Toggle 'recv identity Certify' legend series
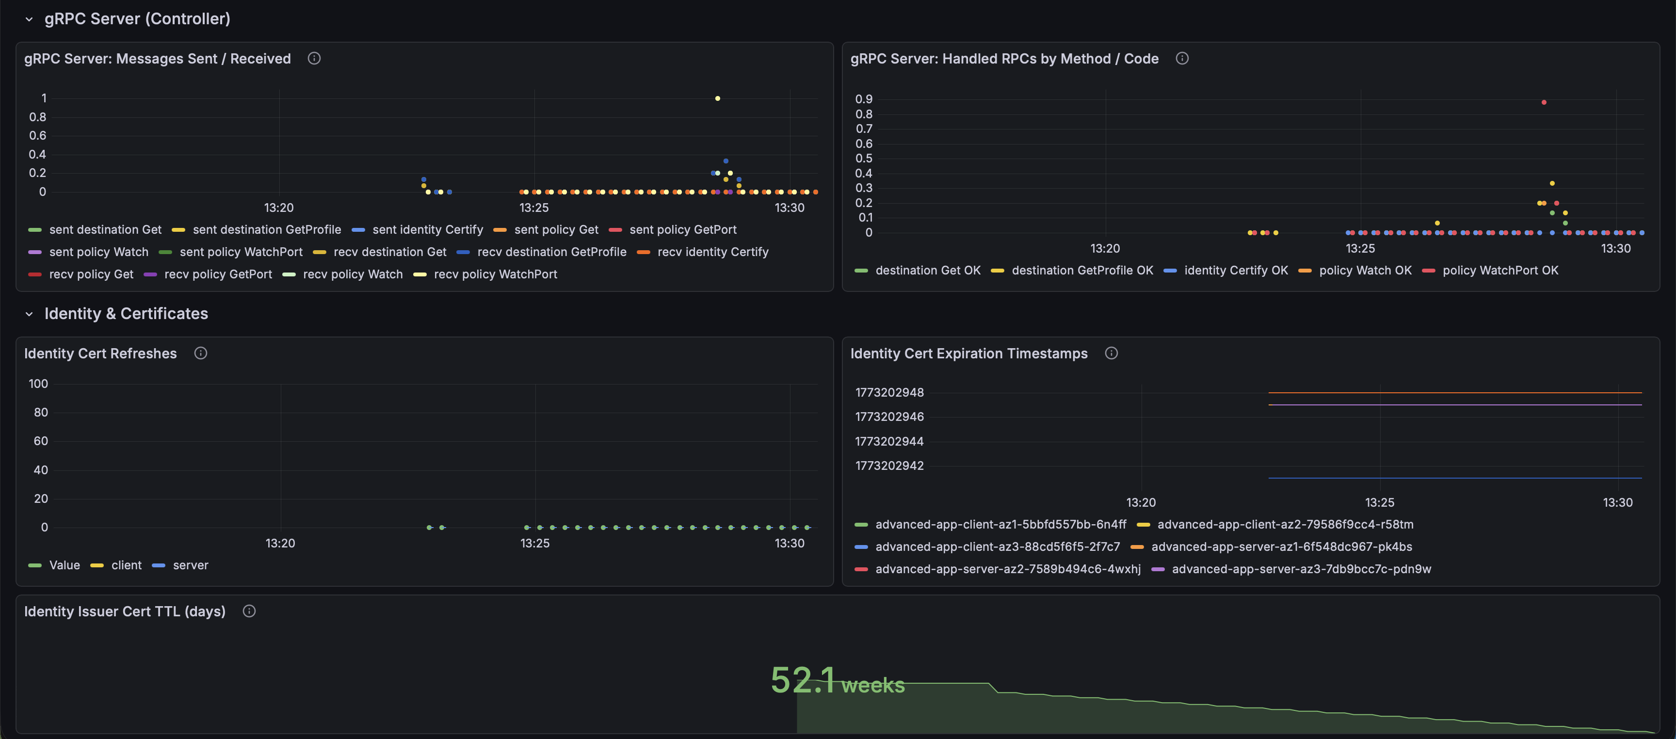The image size is (1676, 739). [712, 252]
